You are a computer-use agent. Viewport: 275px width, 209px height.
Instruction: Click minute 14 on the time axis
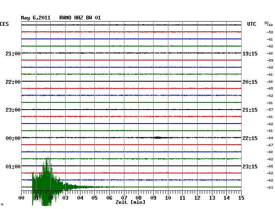click(226, 198)
